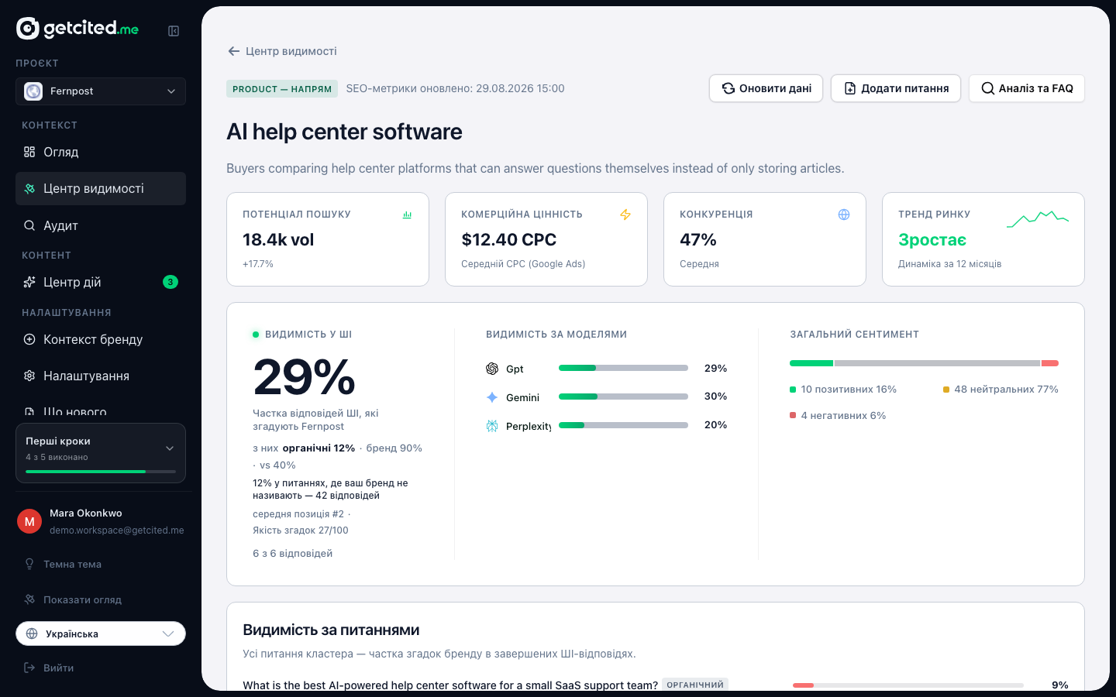Image resolution: width=1116 pixels, height=697 pixels.
Task: Click the getcited.me logo
Action: (x=77, y=29)
